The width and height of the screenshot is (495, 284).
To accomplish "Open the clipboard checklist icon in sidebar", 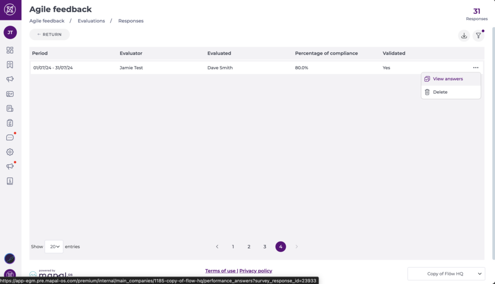I will (x=10, y=123).
